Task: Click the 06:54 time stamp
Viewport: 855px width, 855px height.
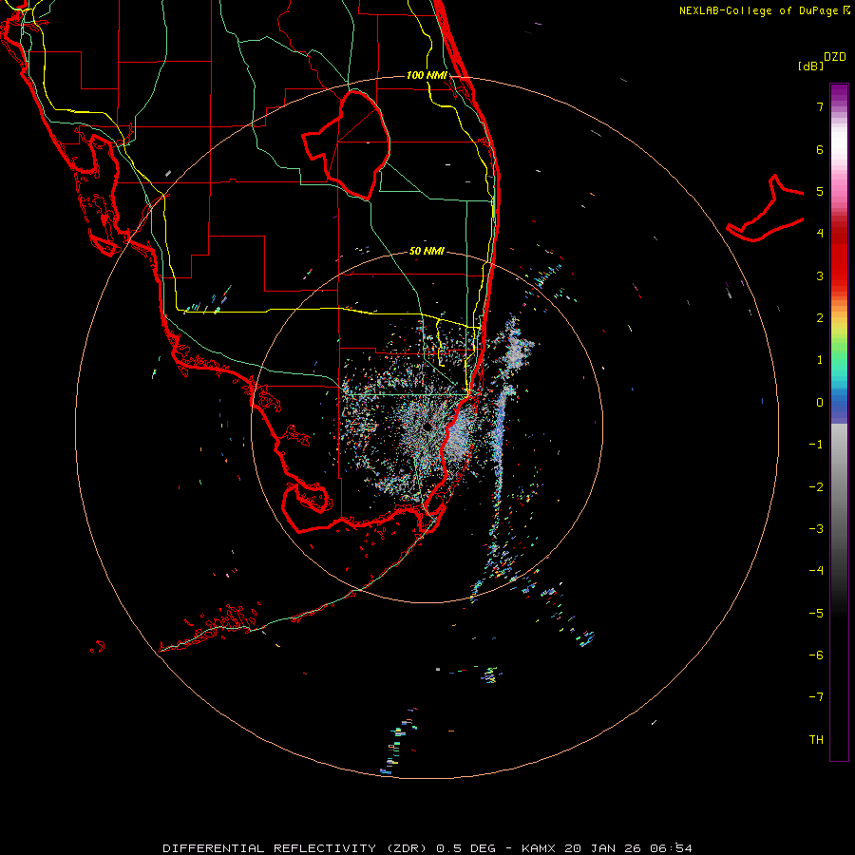Action: 672,848
